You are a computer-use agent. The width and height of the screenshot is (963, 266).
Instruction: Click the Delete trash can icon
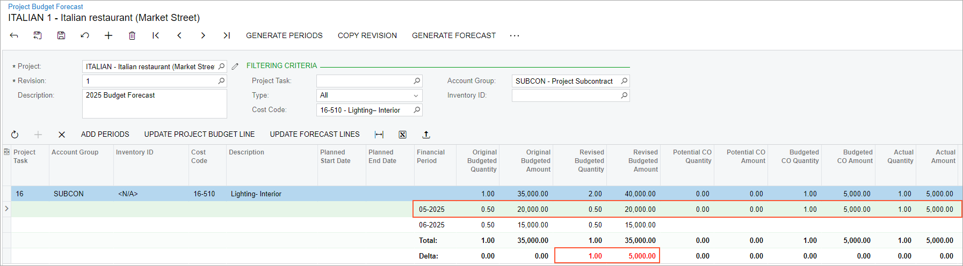[x=132, y=35]
